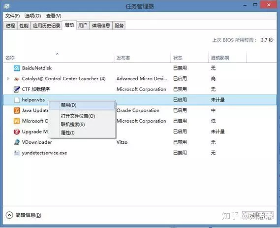Click the BaiduNetdisk app icon
Screen dimensions: 280x228
point(17,68)
